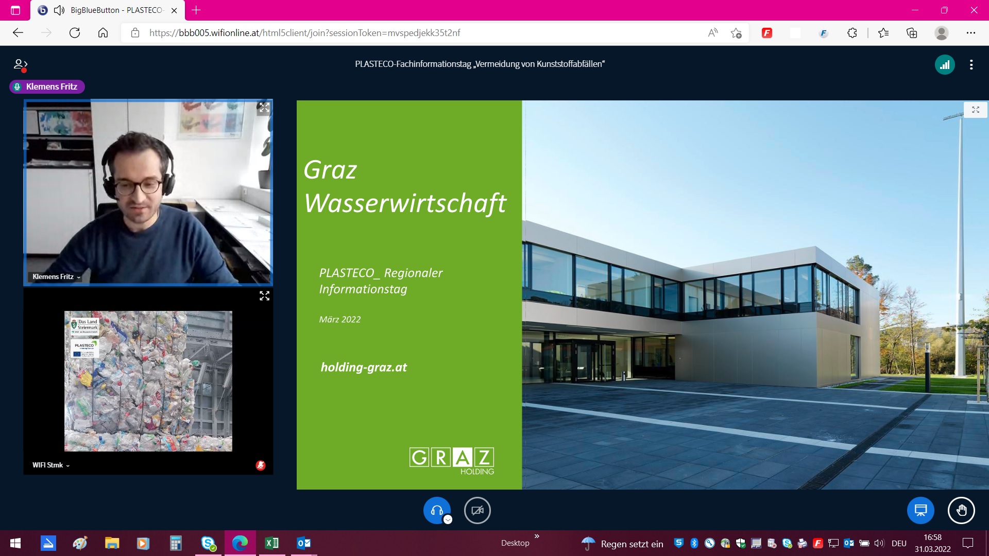The height and width of the screenshot is (556, 989).
Task: Raise hand button
Action: coord(961,510)
